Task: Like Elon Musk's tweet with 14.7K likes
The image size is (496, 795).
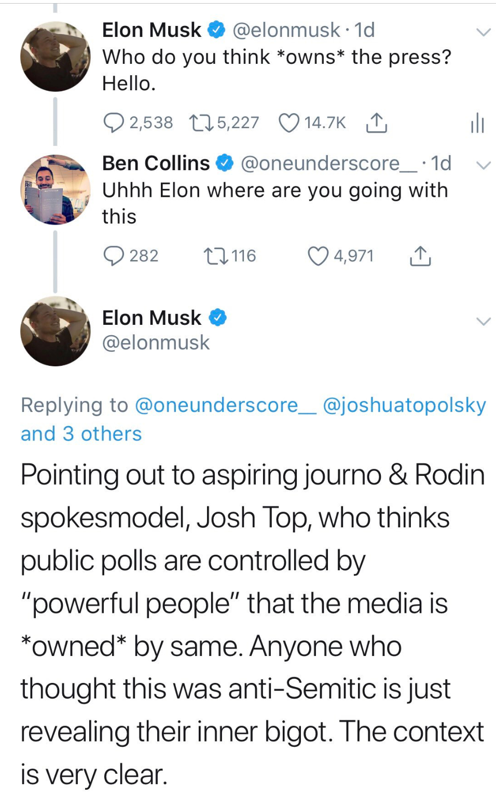Action: tap(289, 122)
